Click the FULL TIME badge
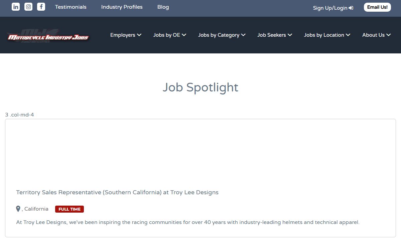401x247 pixels. coord(70,209)
